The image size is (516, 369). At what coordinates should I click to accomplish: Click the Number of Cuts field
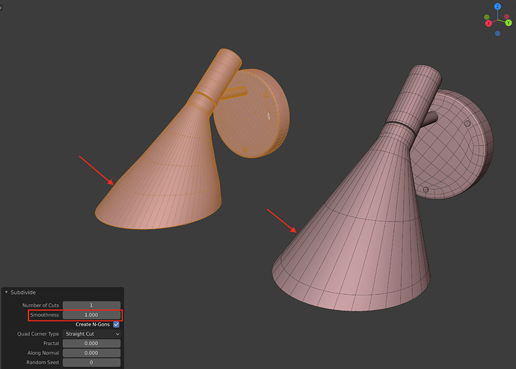click(91, 305)
